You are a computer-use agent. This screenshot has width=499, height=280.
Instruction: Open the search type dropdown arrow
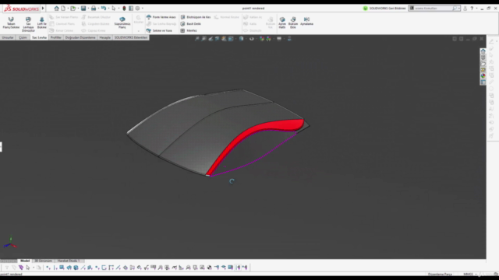(x=458, y=9)
